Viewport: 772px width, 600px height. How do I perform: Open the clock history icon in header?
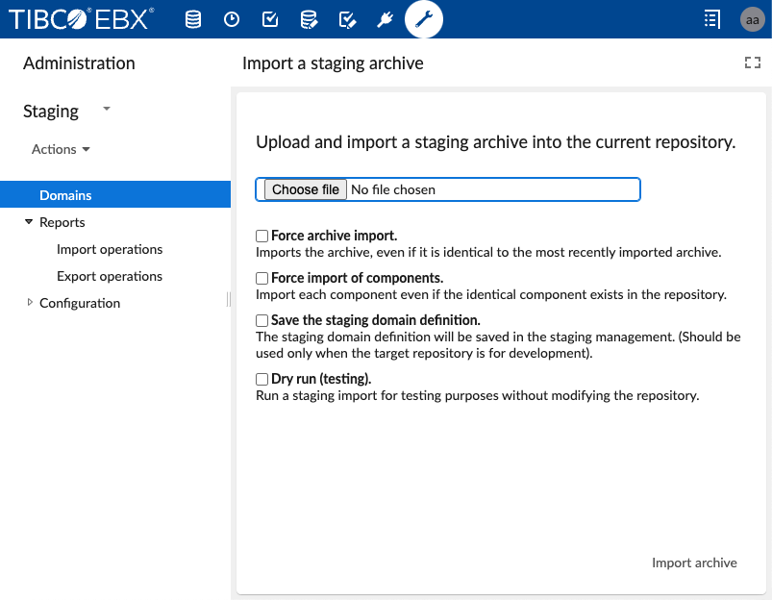point(232,19)
